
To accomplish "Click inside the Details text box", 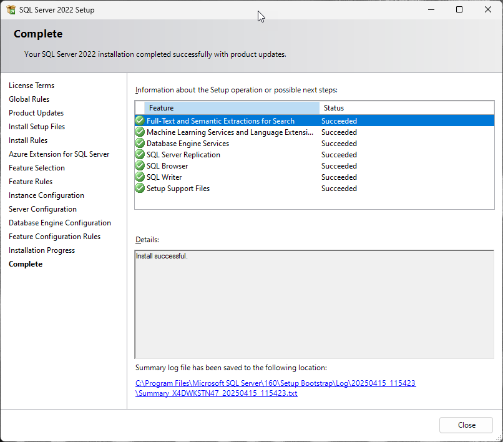I will 314,306.
